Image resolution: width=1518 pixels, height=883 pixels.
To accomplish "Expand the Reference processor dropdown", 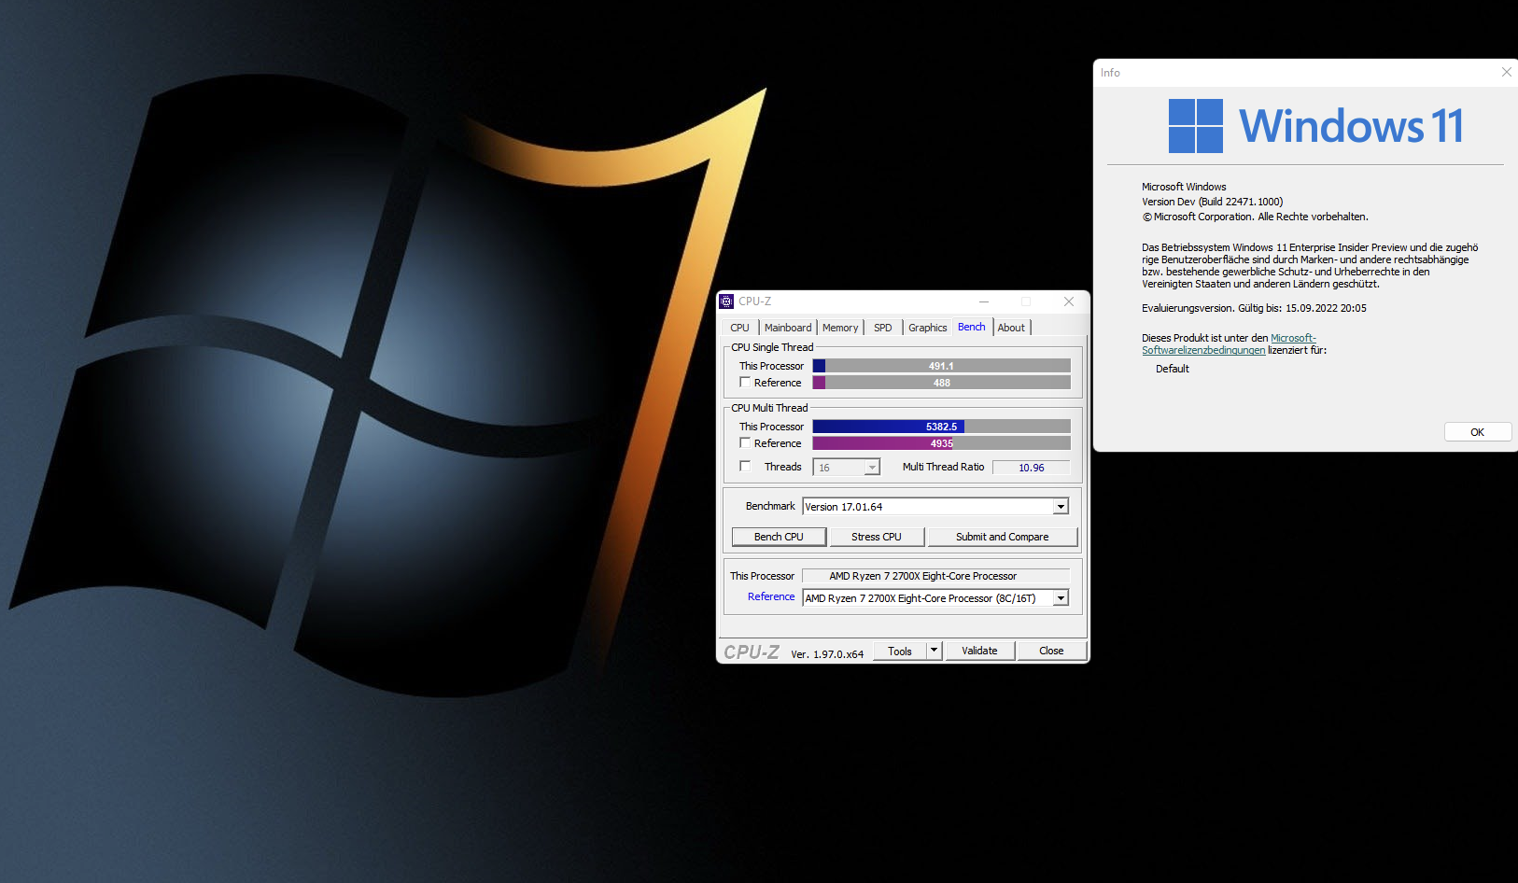I will point(1061,598).
